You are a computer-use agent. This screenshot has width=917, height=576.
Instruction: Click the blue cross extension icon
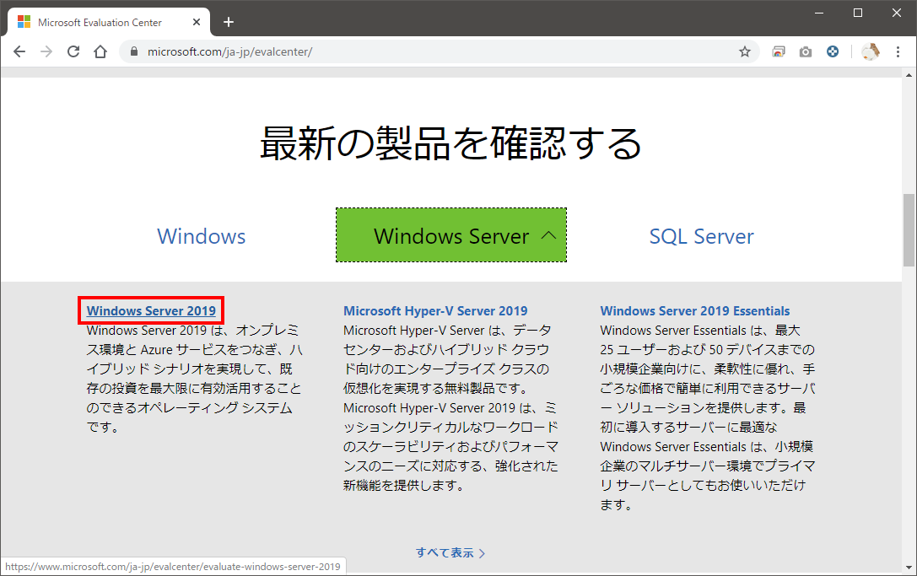(833, 51)
